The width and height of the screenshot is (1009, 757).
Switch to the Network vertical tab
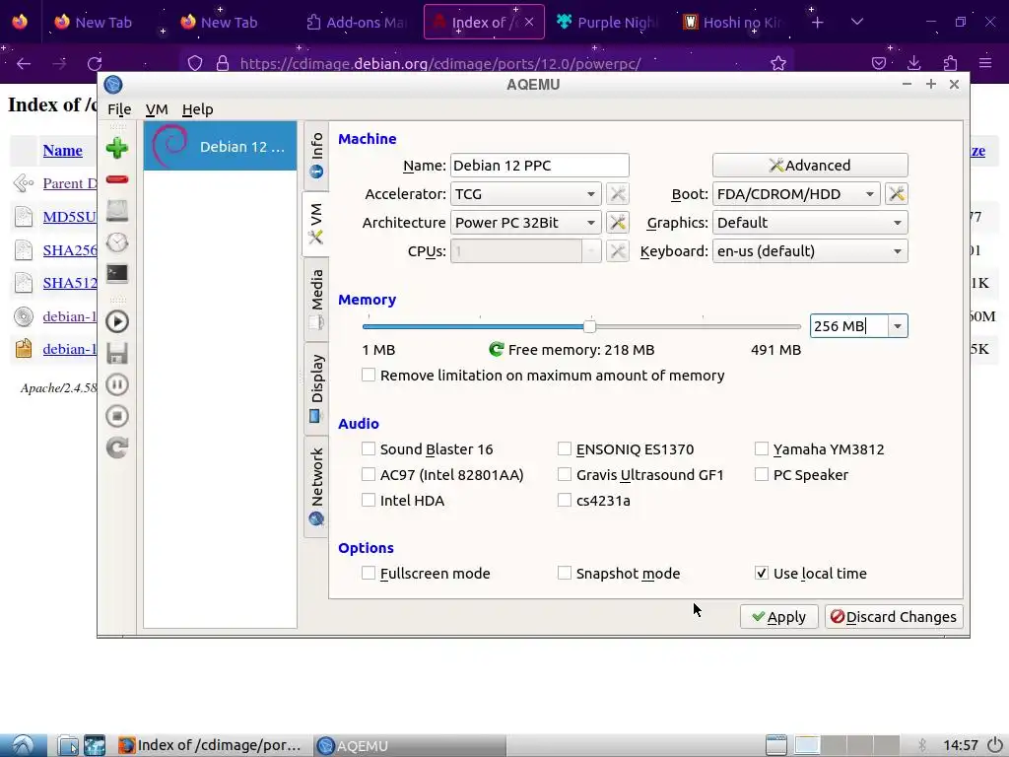(316, 486)
